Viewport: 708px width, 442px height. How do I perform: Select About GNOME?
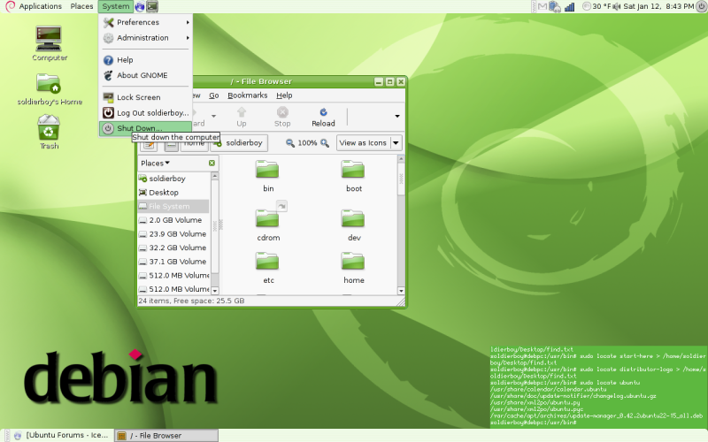[x=145, y=75]
